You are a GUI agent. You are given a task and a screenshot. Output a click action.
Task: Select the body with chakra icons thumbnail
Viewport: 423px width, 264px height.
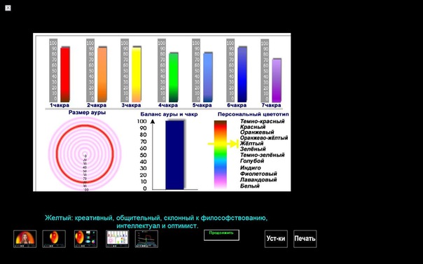tap(85, 239)
